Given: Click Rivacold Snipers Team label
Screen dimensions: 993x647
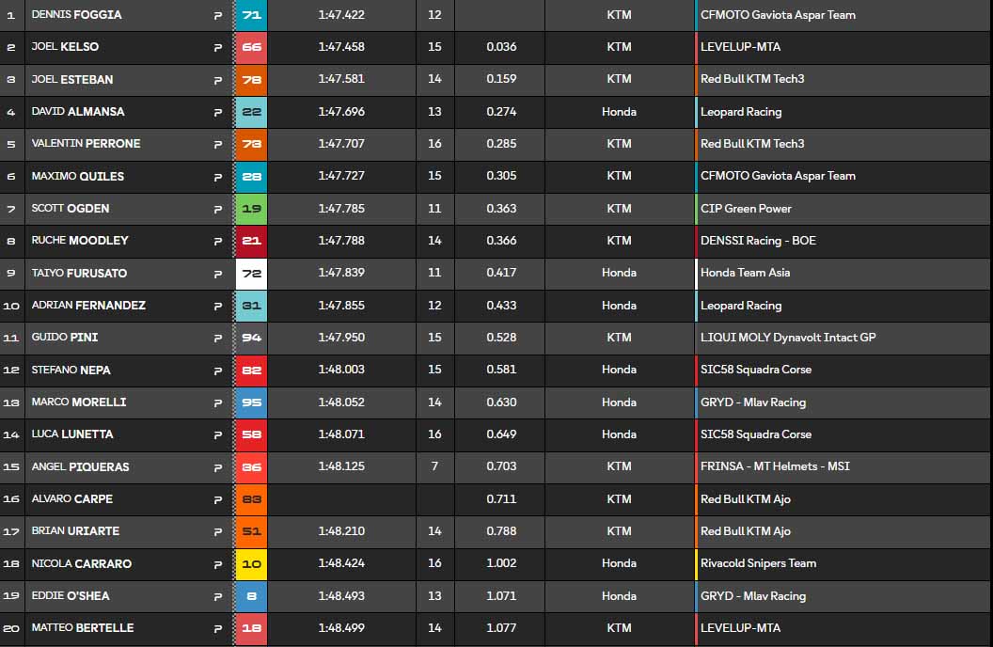Looking at the screenshot, I should [x=758, y=563].
